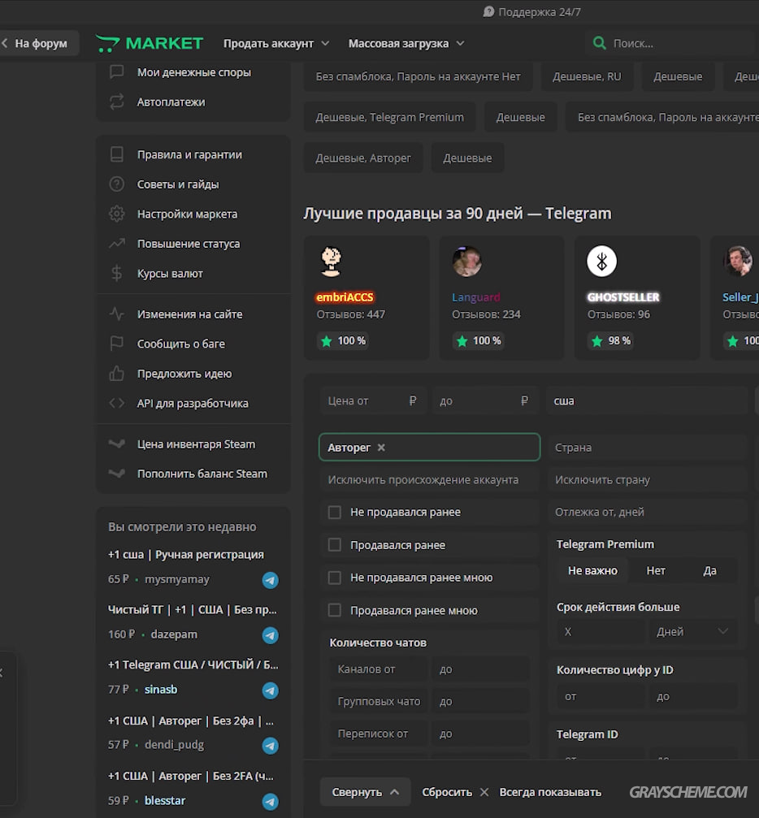The height and width of the screenshot is (818, 759).
Task: Reset filters with Сбросить
Action: pos(455,792)
